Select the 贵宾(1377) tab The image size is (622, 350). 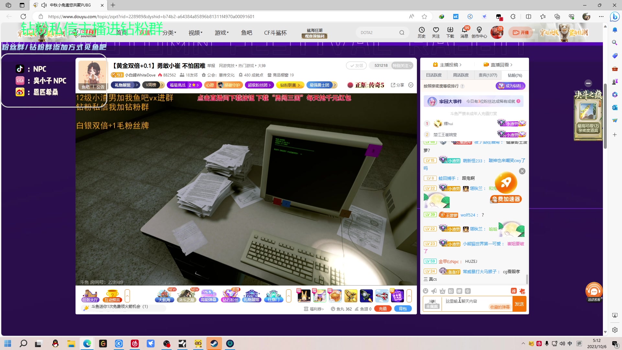pyautogui.click(x=488, y=75)
